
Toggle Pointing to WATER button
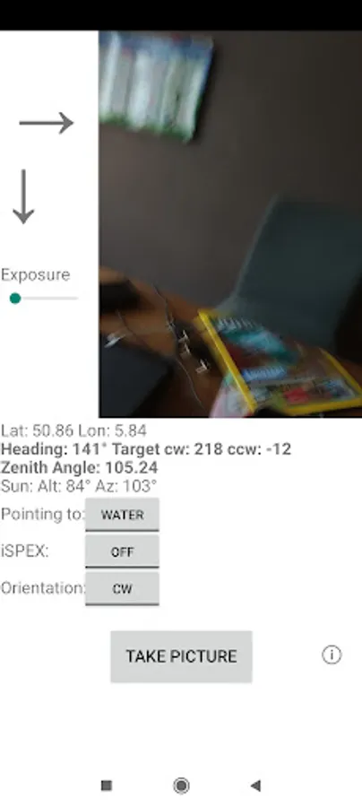point(122,515)
